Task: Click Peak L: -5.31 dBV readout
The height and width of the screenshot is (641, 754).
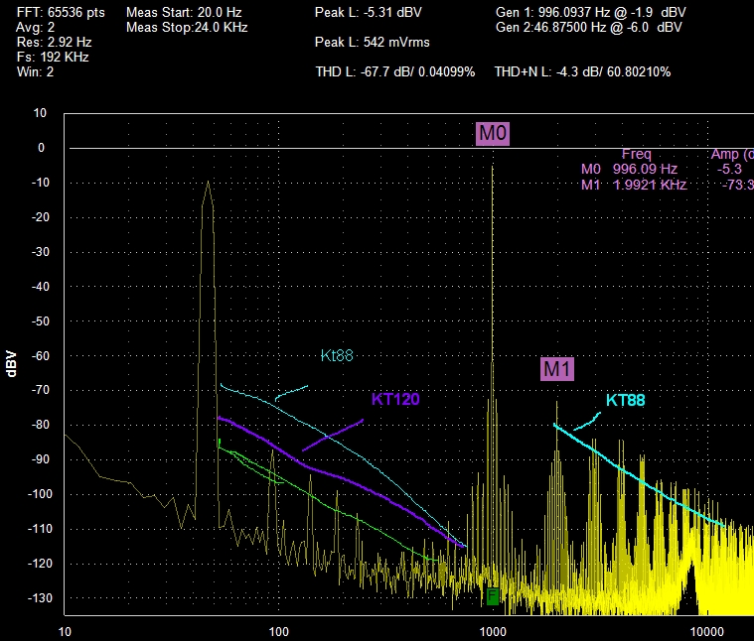Action: [x=368, y=13]
